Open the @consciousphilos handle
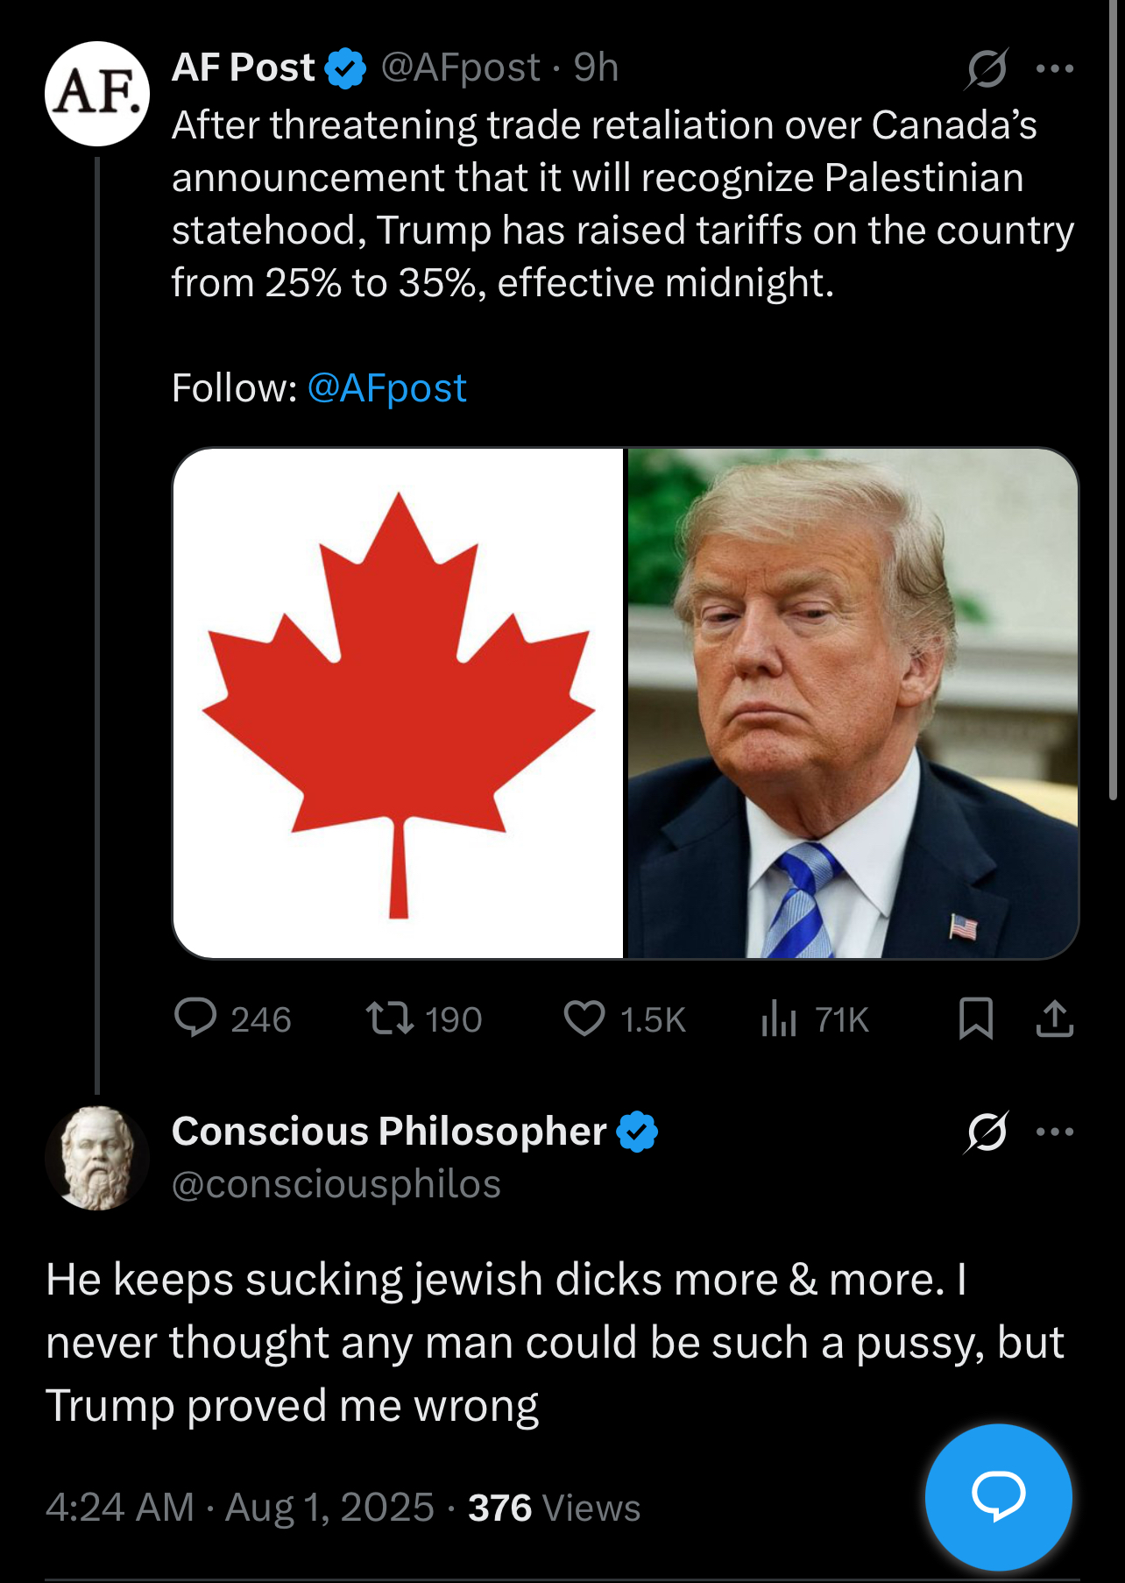The width and height of the screenshot is (1125, 1583). coord(336,1184)
